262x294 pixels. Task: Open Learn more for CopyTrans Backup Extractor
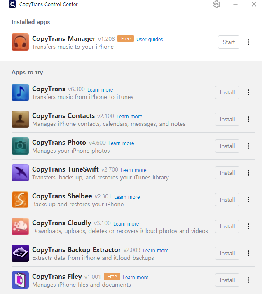[156, 251]
